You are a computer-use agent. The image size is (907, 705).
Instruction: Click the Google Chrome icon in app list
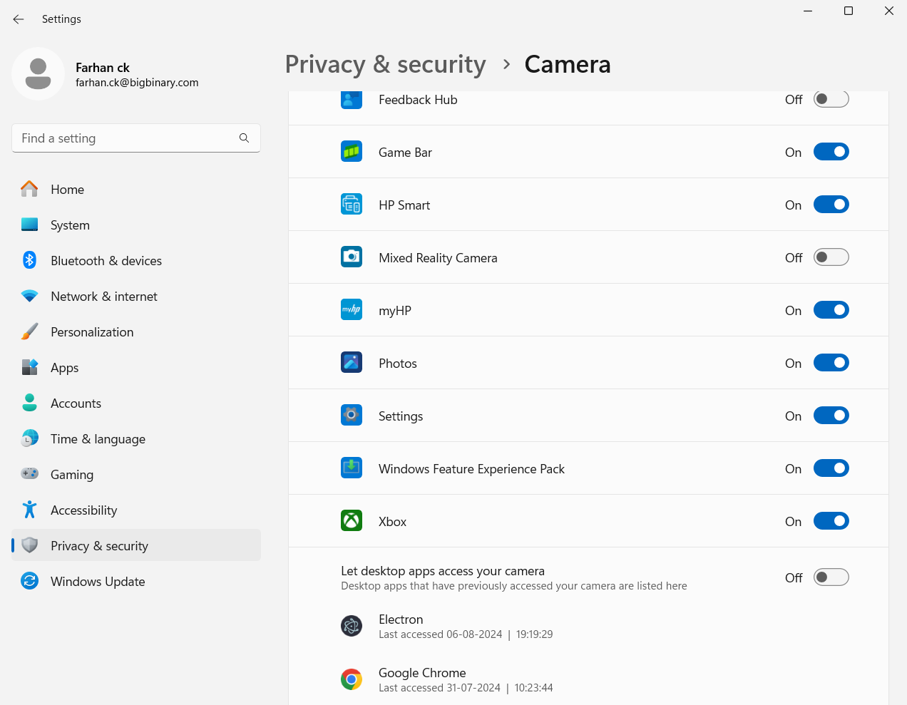coord(352,679)
